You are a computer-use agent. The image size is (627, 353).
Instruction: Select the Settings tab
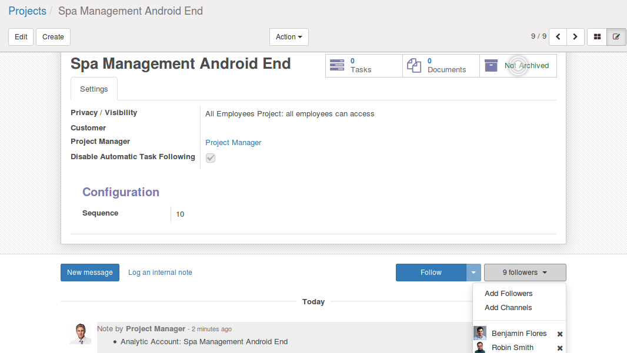coord(94,89)
